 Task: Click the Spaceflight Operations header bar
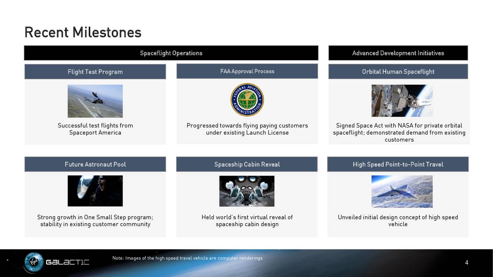(x=171, y=53)
